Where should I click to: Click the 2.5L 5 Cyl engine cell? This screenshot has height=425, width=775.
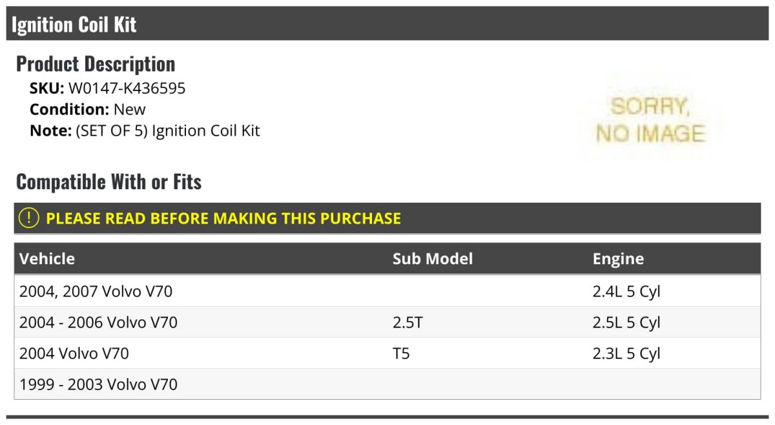pos(626,322)
